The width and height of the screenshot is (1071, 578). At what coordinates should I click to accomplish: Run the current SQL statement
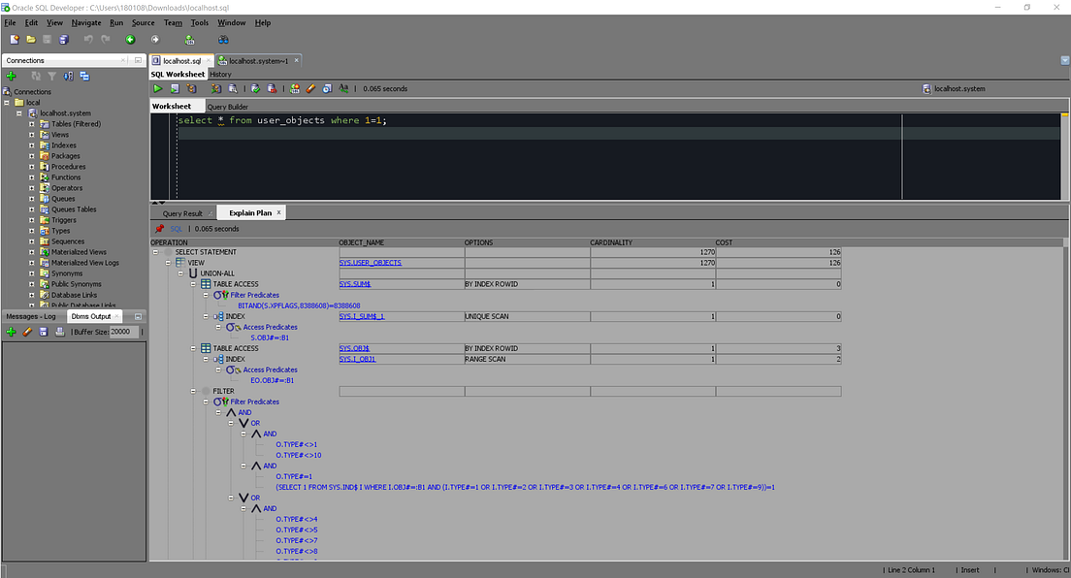[157, 88]
